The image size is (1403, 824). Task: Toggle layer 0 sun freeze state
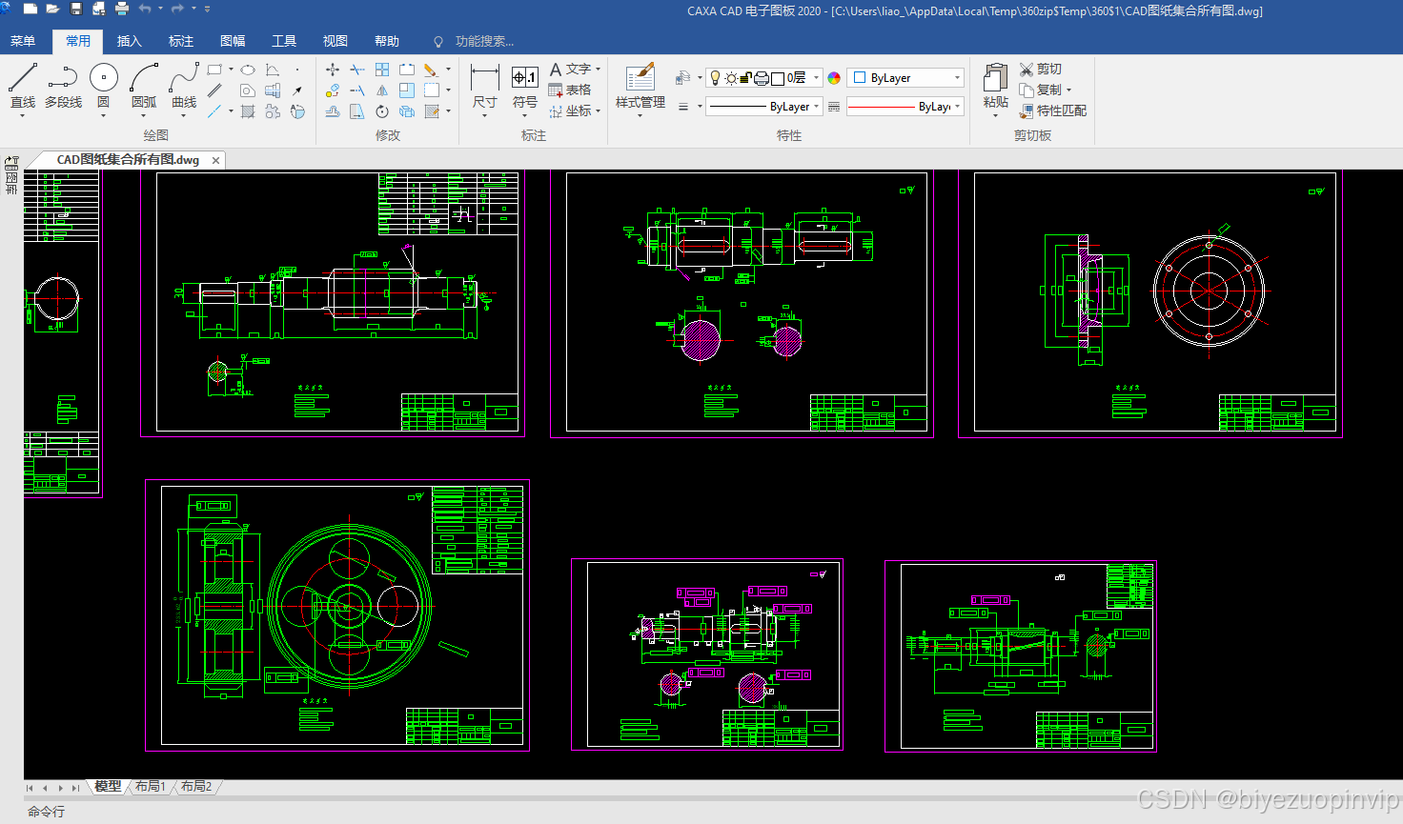click(x=730, y=78)
